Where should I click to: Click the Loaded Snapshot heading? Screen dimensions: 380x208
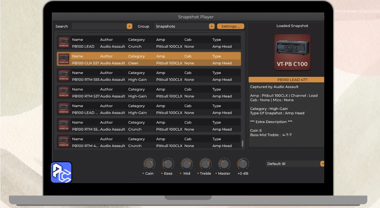click(292, 26)
